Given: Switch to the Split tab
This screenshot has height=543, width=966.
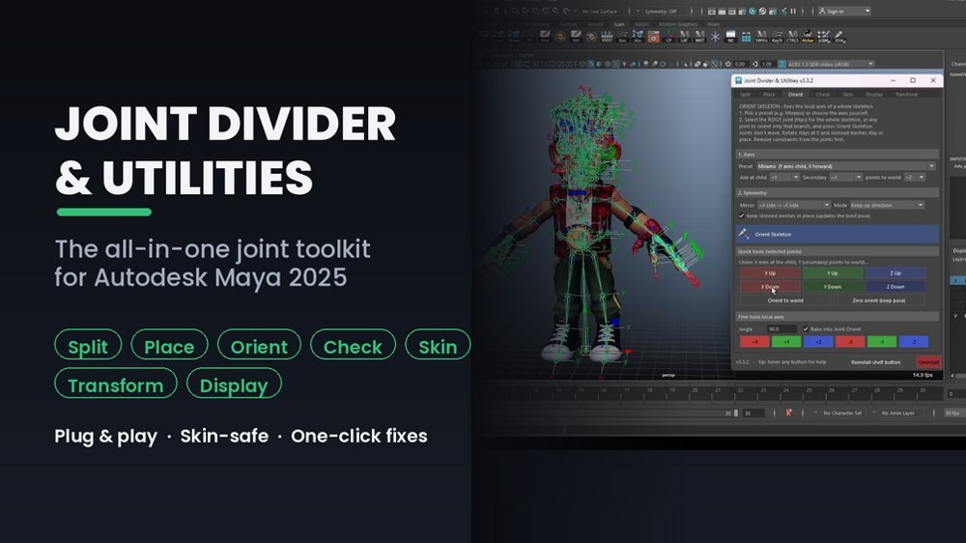Looking at the screenshot, I should (x=745, y=95).
